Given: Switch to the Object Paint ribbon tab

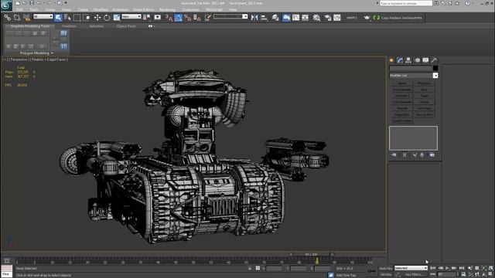Looking at the screenshot, I should click(126, 26).
